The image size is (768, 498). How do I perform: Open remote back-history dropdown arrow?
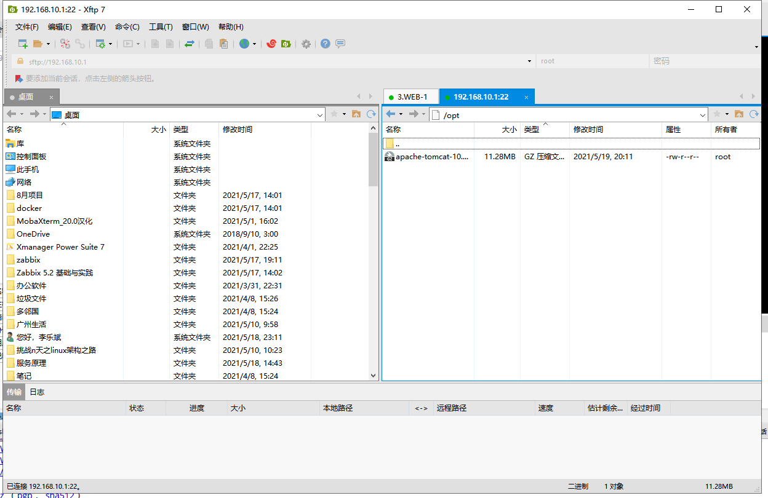pyautogui.click(x=401, y=114)
